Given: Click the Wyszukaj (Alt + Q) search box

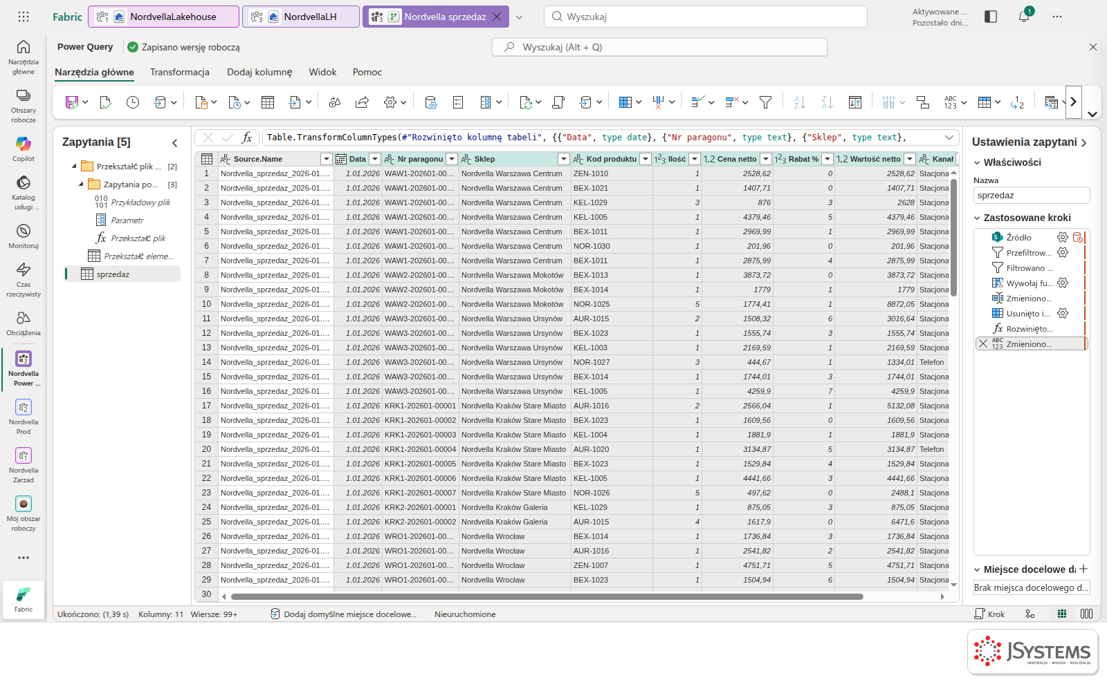Looking at the screenshot, I should 659,47.
